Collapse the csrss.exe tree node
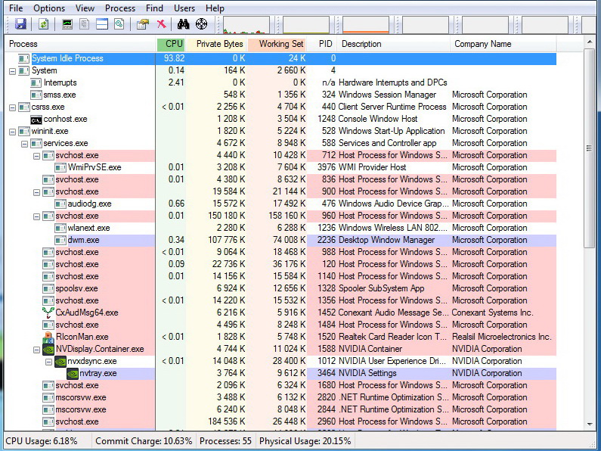 point(13,107)
